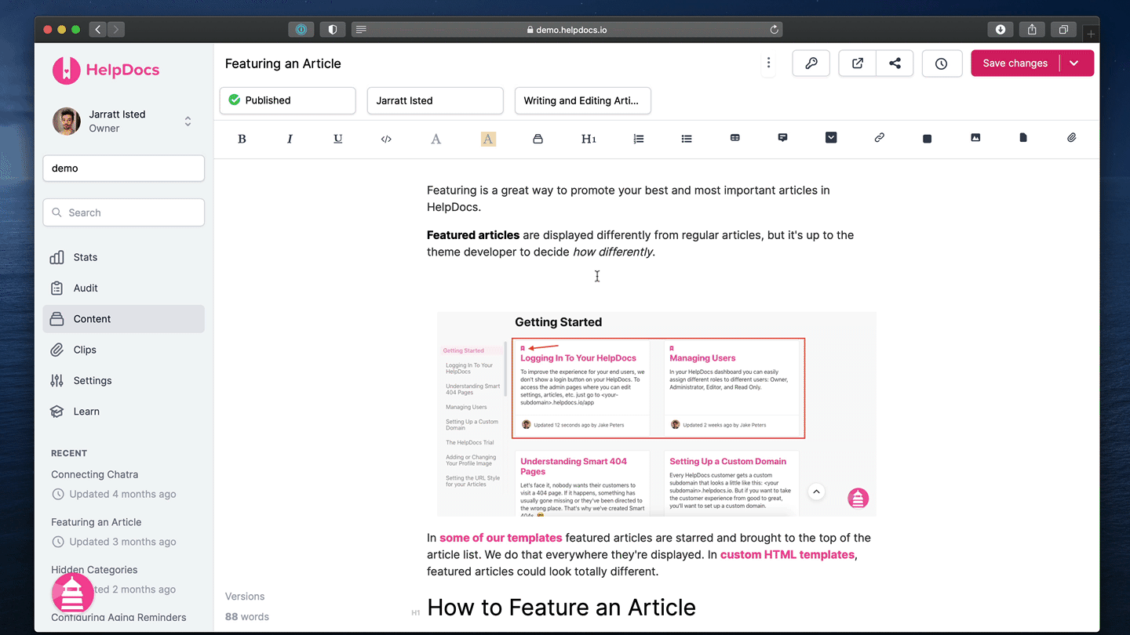Click the Safari address bar demo.helpdocs.io
The height and width of the screenshot is (635, 1130).
567,30
